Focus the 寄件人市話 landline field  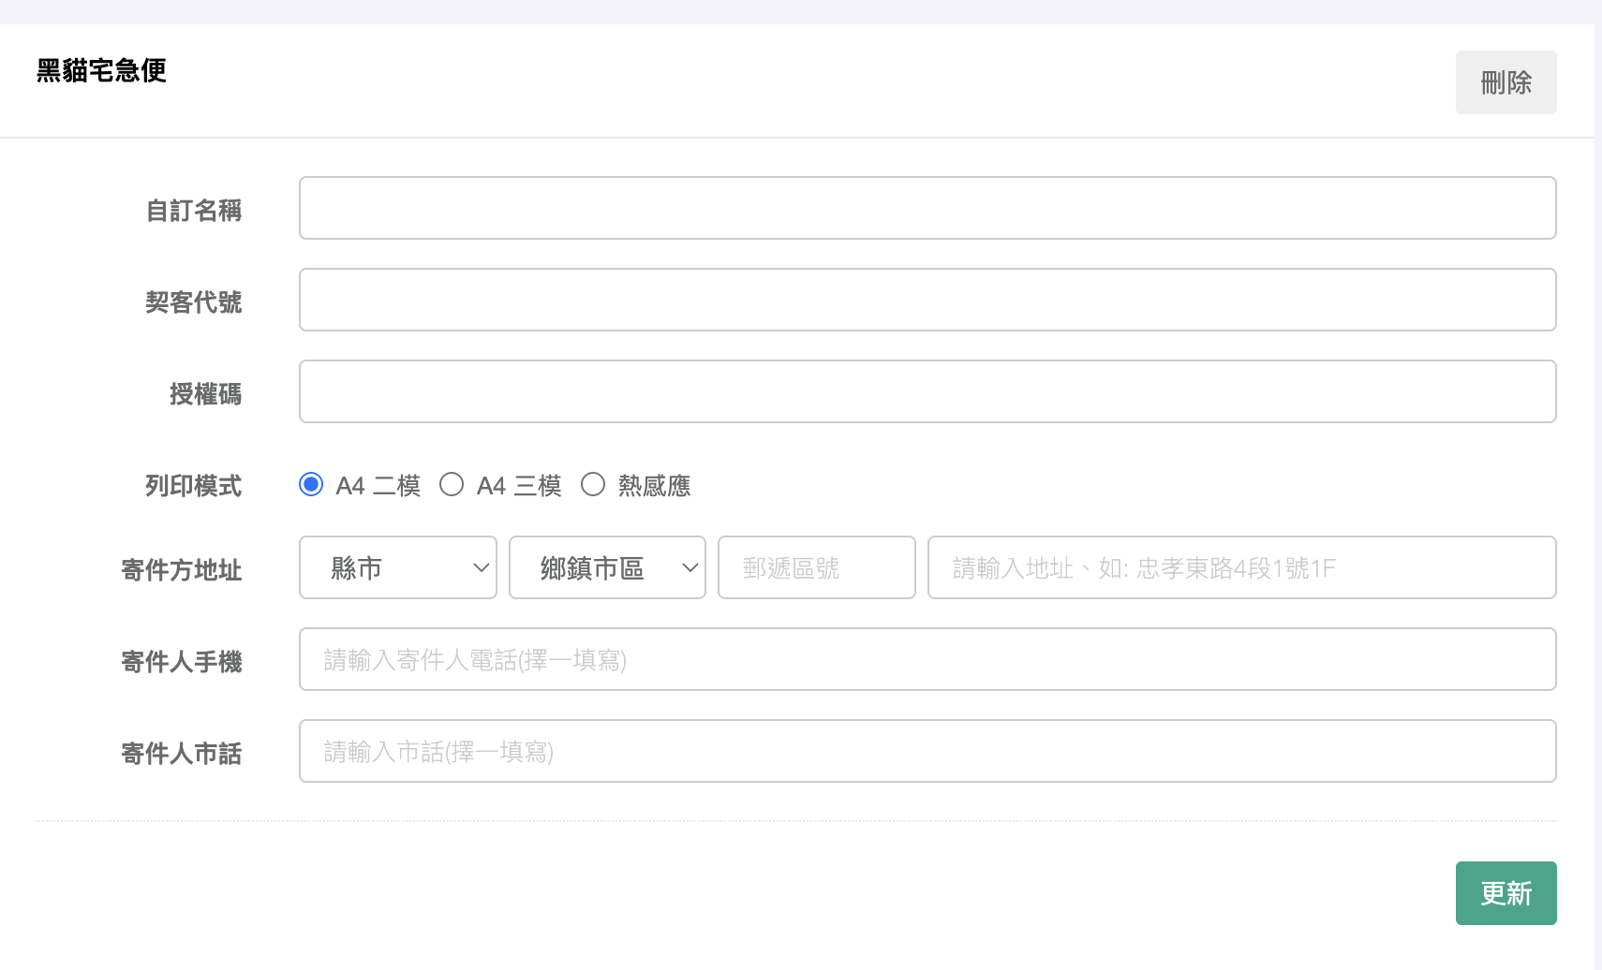pos(927,751)
